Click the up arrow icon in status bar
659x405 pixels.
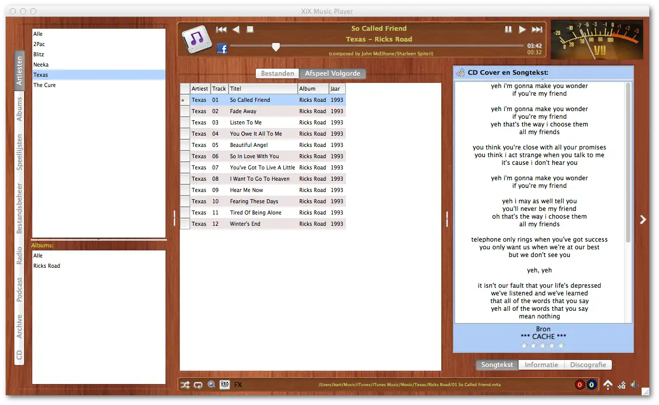coord(608,385)
